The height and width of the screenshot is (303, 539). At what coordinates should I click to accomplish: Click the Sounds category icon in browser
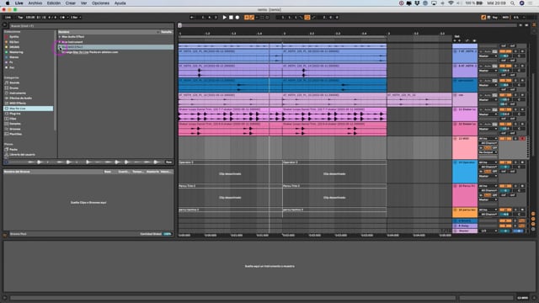click(x=6, y=82)
